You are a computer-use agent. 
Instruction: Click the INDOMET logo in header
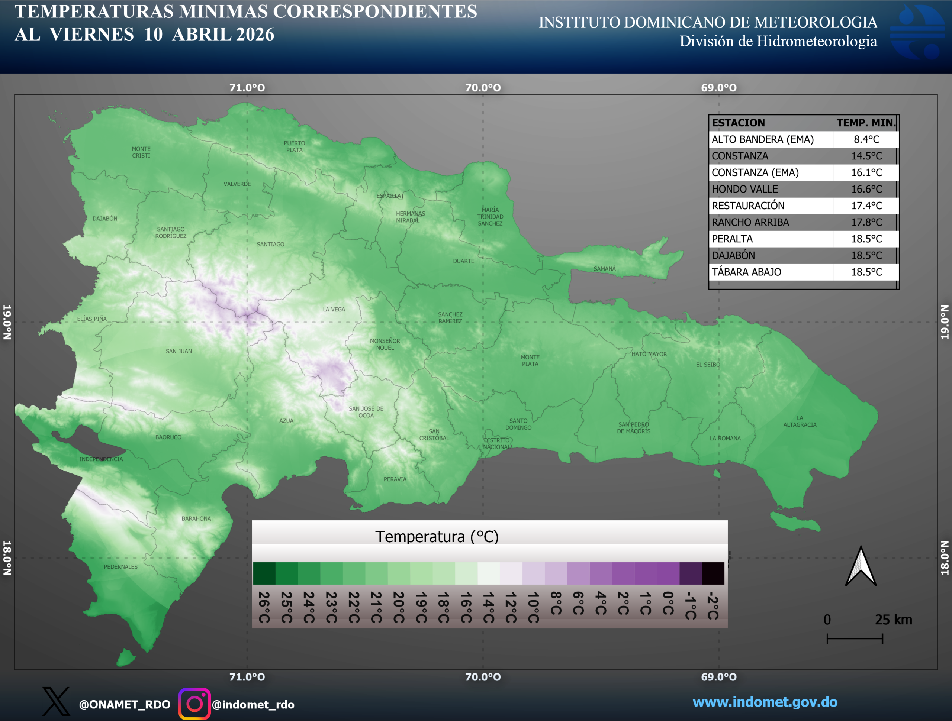point(917,32)
